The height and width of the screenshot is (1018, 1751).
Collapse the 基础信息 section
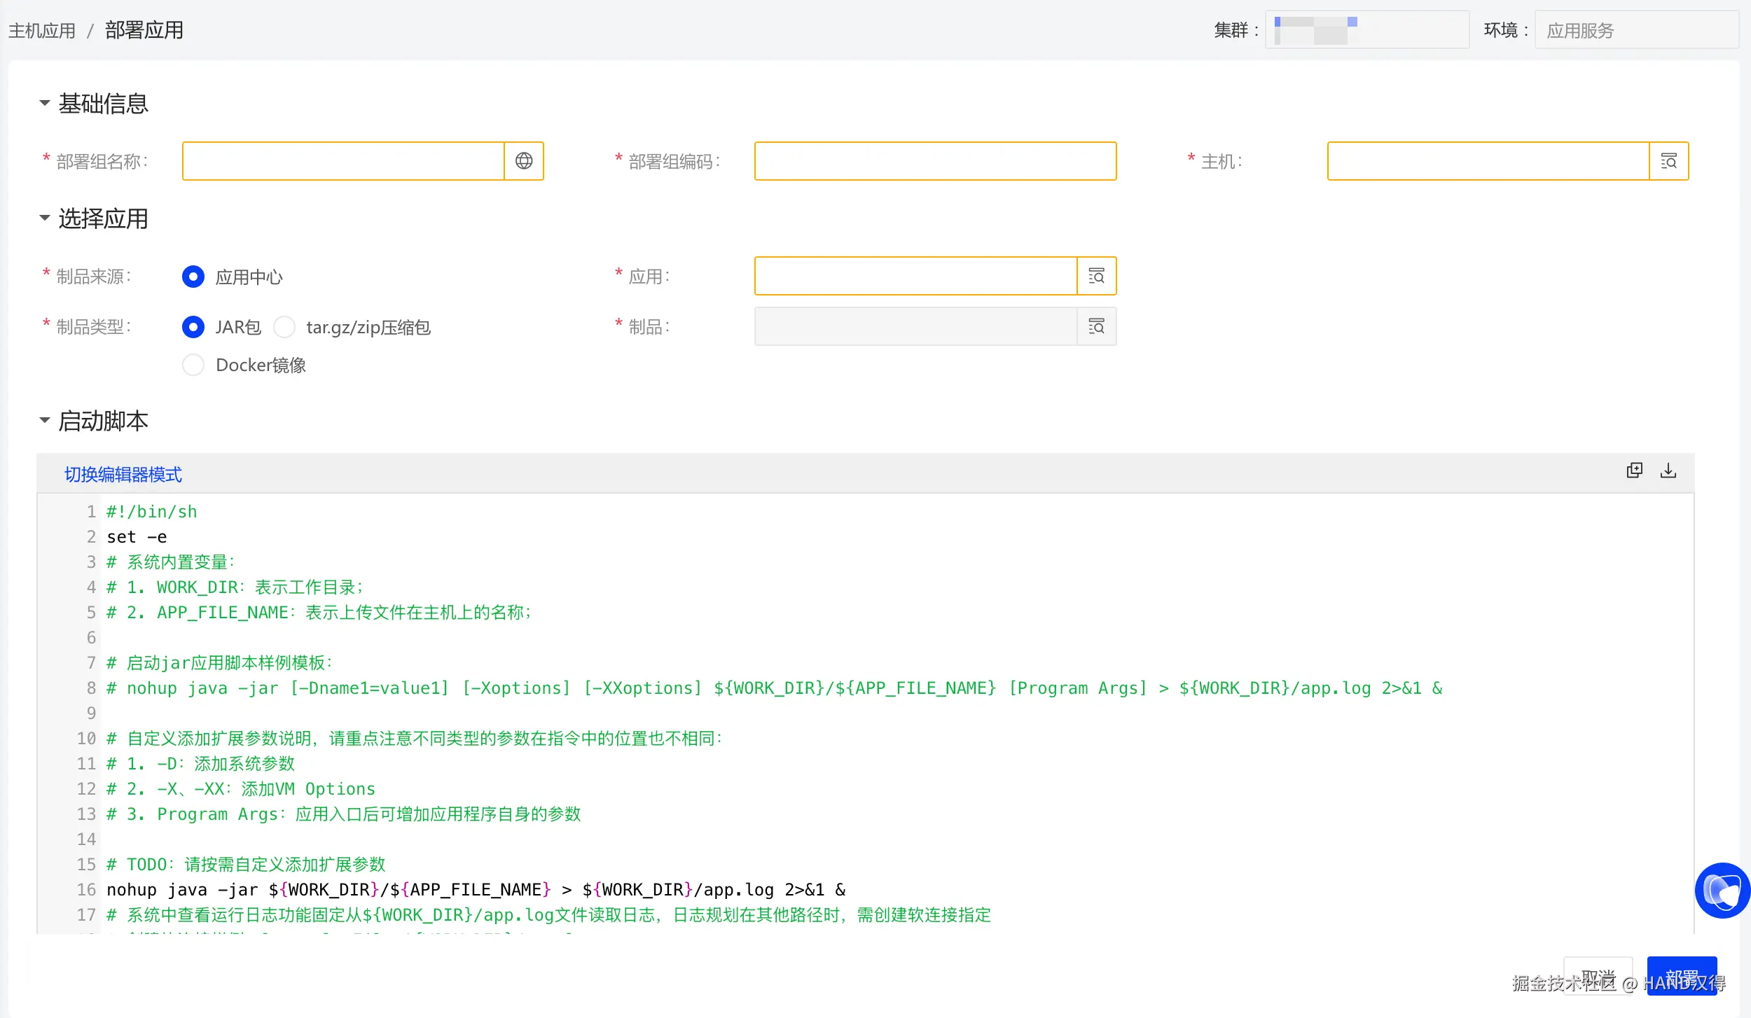click(x=45, y=104)
